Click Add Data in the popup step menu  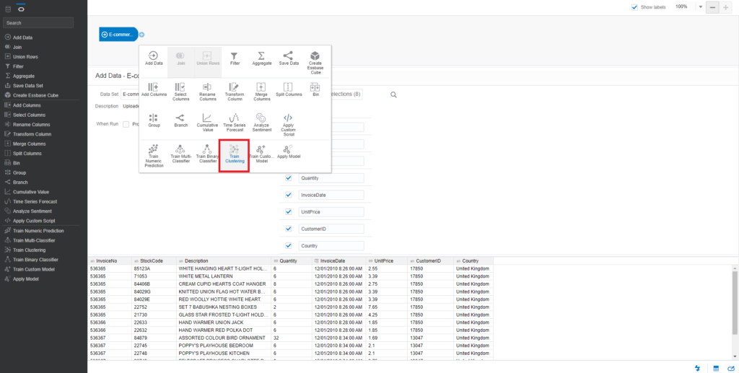point(154,58)
